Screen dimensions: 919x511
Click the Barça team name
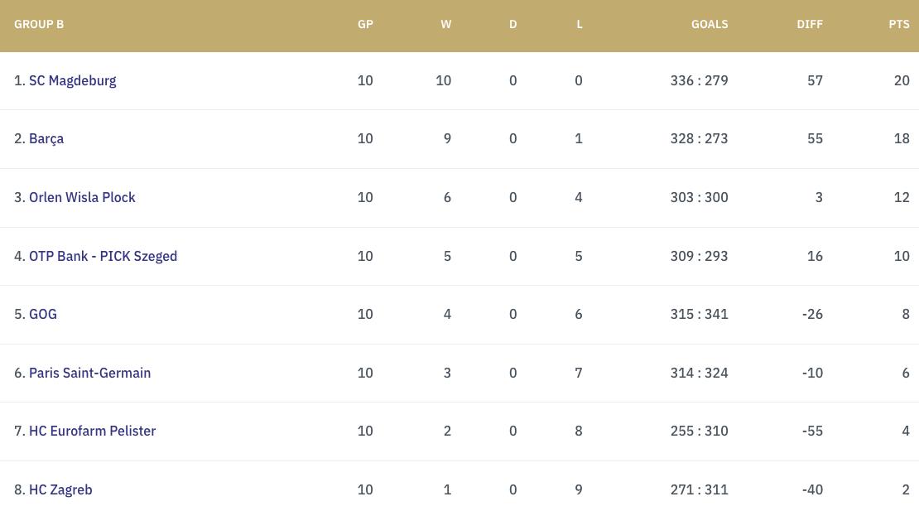coord(46,138)
